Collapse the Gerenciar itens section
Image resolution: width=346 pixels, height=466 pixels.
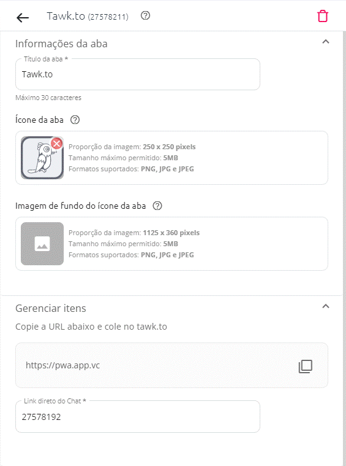[326, 306]
